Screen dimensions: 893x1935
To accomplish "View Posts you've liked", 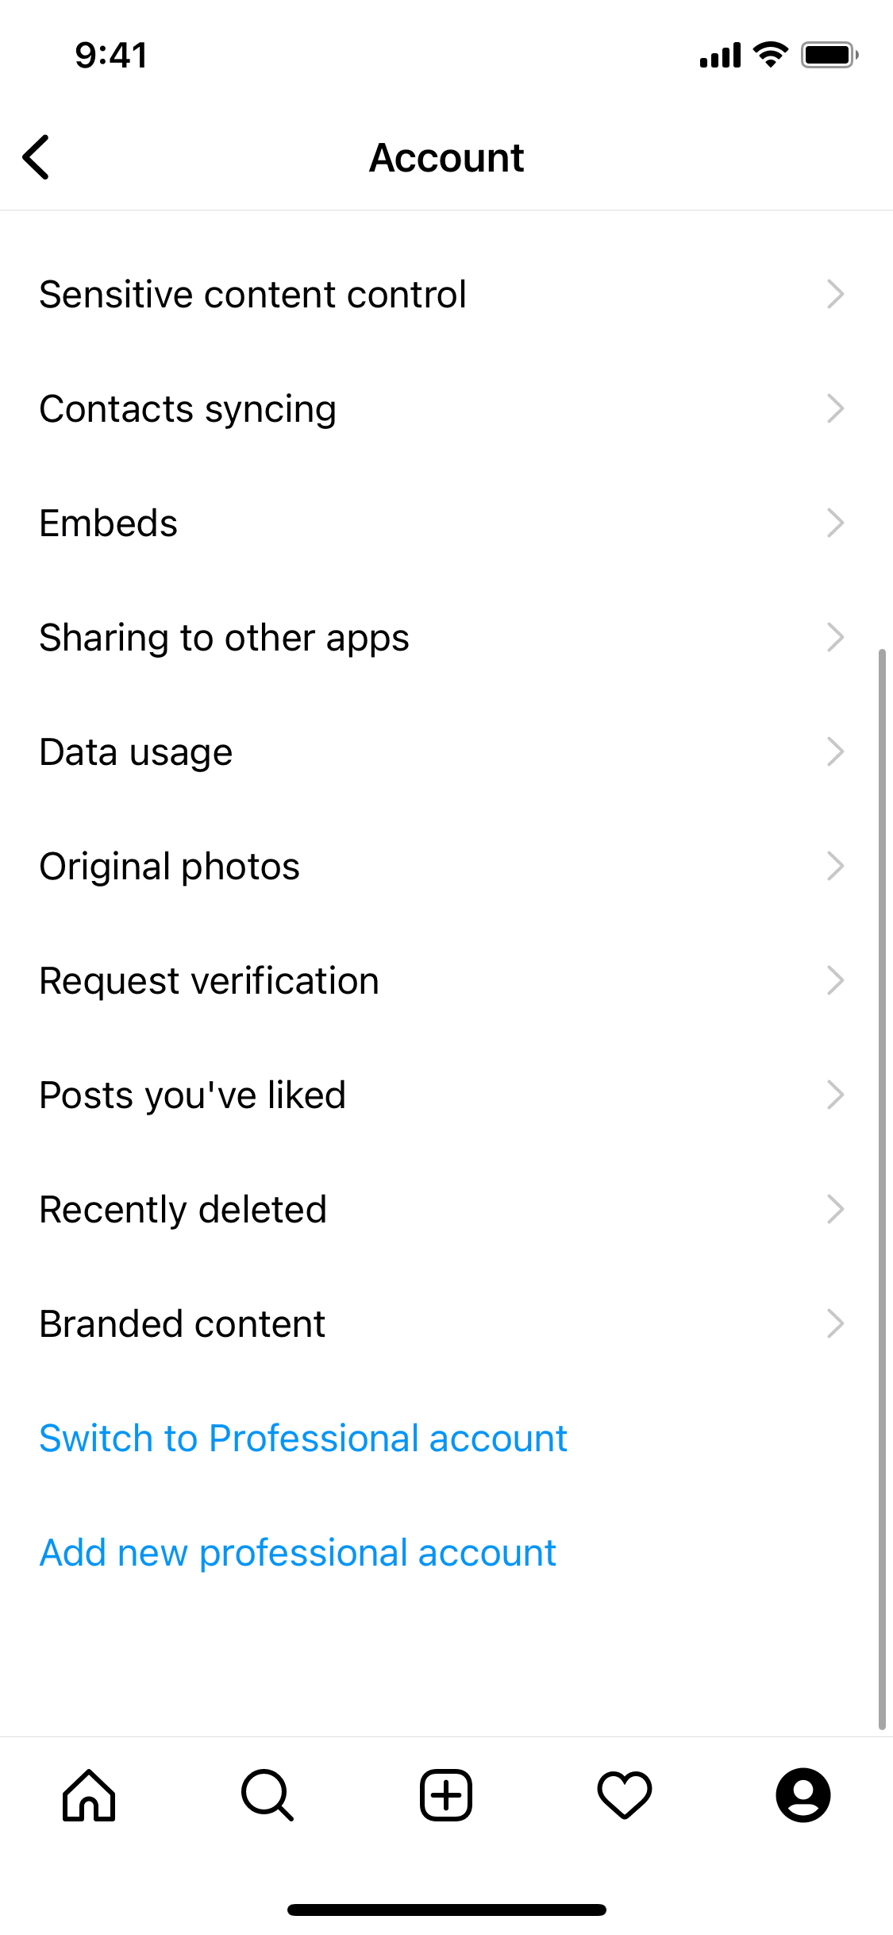I will 193,1095.
